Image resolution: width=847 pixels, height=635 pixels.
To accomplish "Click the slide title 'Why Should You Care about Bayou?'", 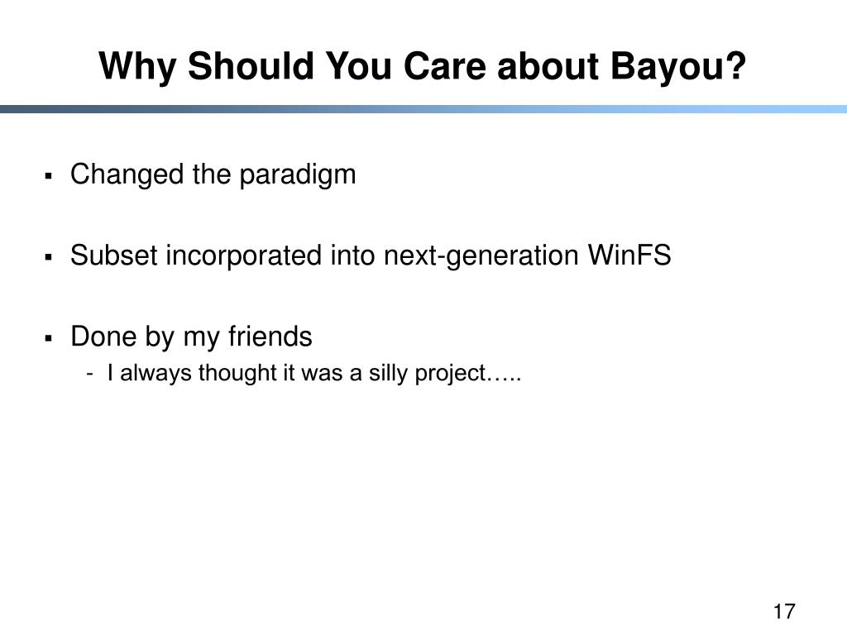I will (x=423, y=67).
